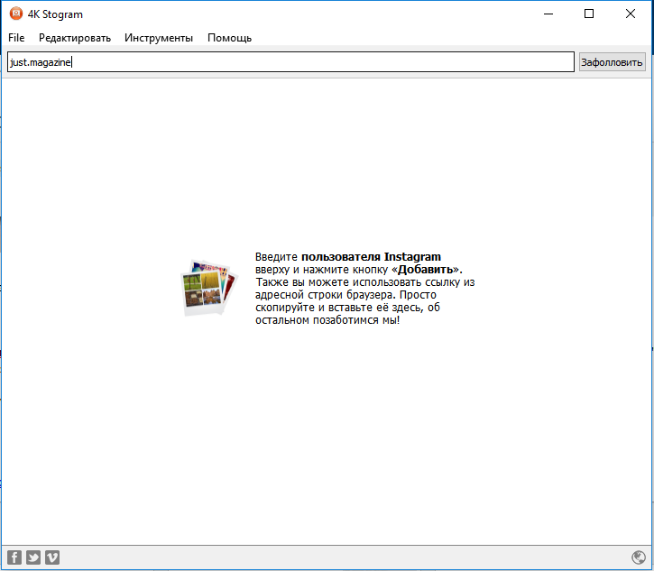Open the Редактировать menu
The height and width of the screenshot is (571, 654).
(75, 38)
